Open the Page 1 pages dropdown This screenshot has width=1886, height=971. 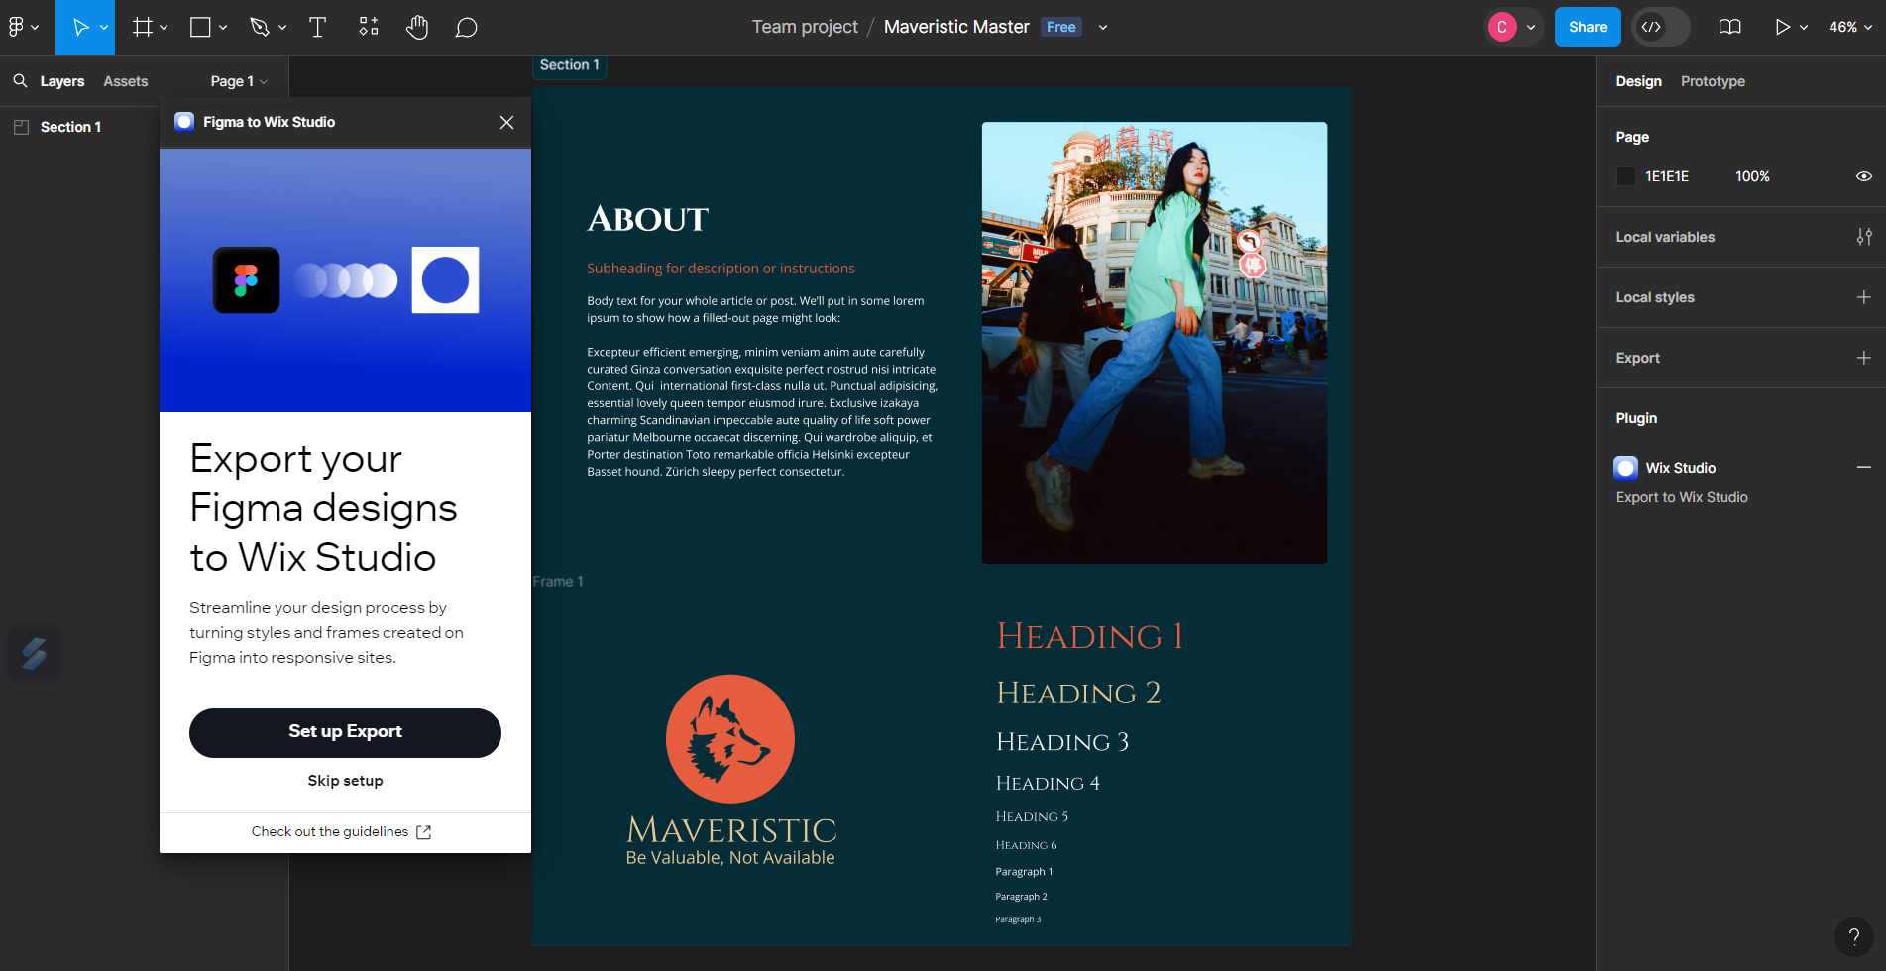pyautogui.click(x=239, y=81)
